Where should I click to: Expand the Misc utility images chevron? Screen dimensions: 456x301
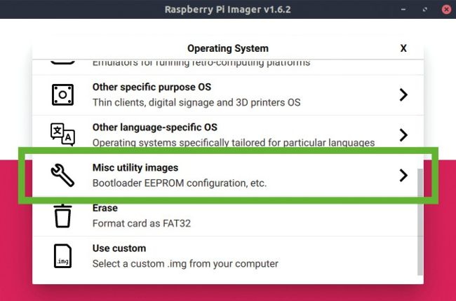(x=403, y=175)
